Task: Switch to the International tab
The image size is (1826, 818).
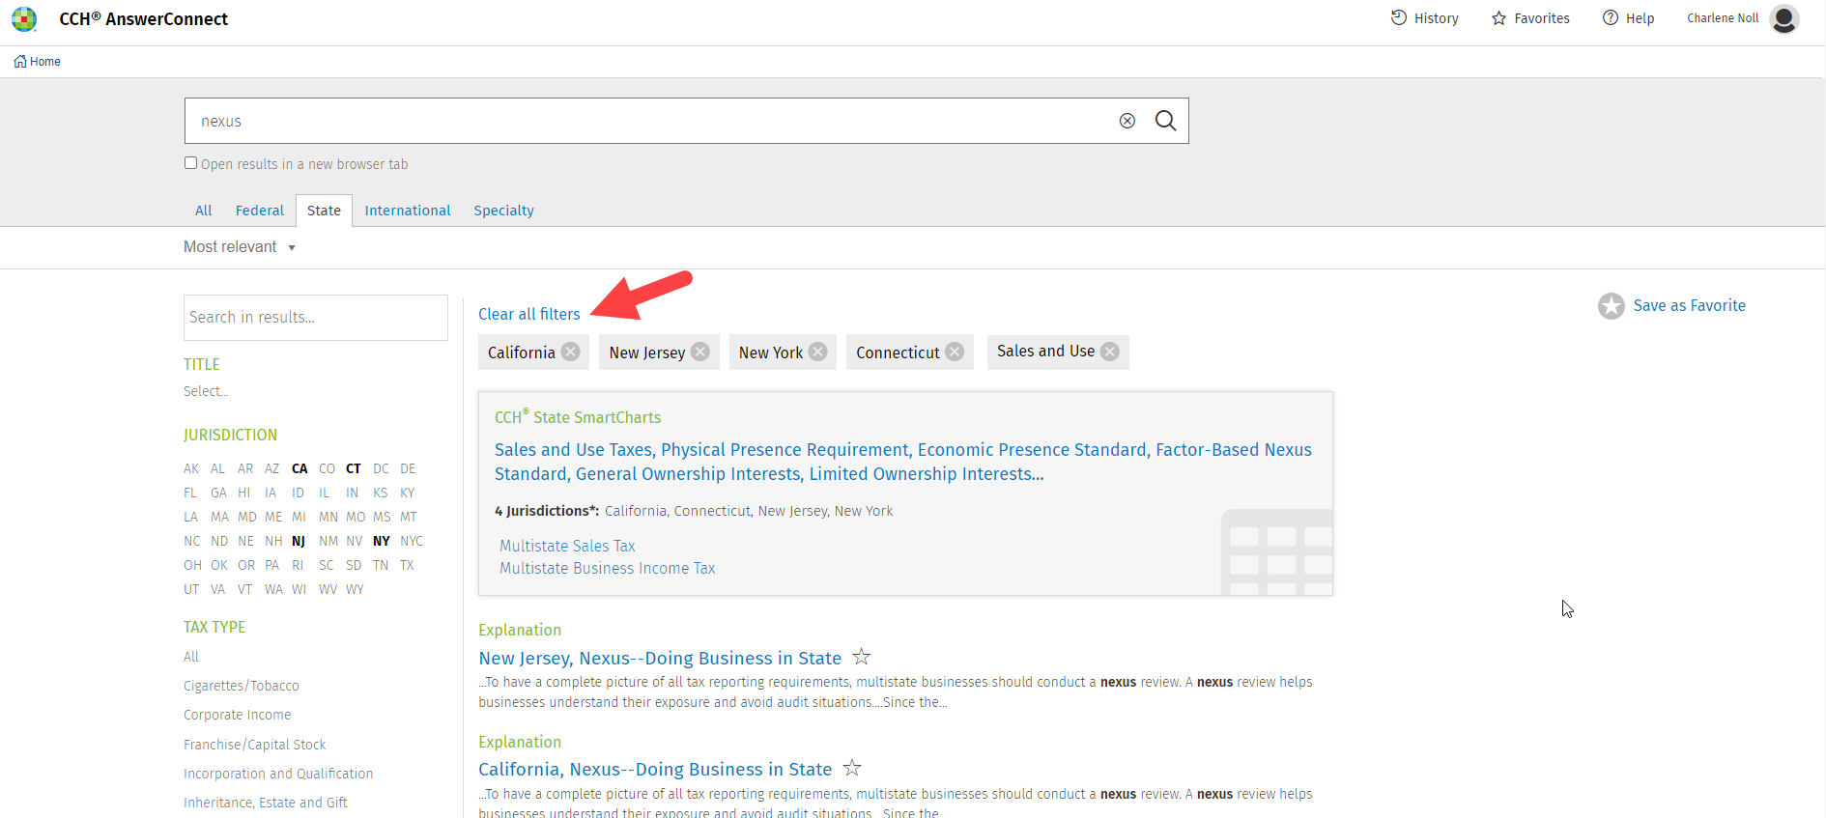Action: (x=408, y=211)
